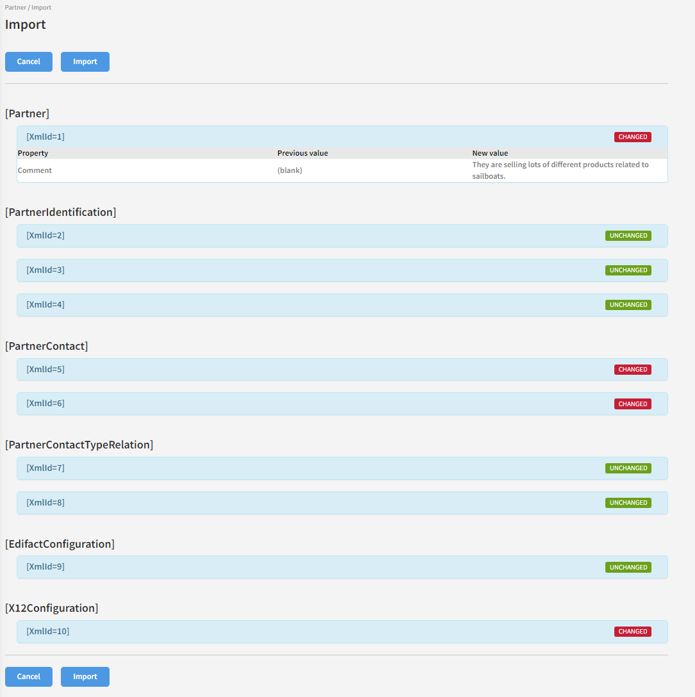This screenshot has width=695, height=697.
Task: Click the CHANGED badge on XmlId=10
Action: 632,632
